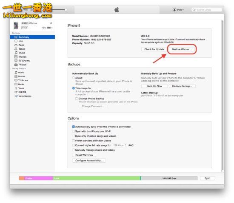The width and height of the screenshot is (234, 203).
Task: Click the iOS 8.0 version label
Action: coord(145,36)
